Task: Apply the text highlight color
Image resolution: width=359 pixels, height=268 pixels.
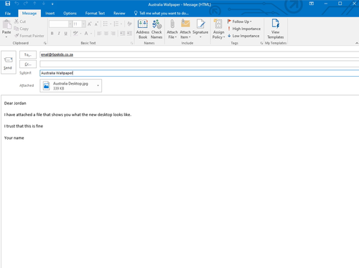Action: (x=75, y=34)
